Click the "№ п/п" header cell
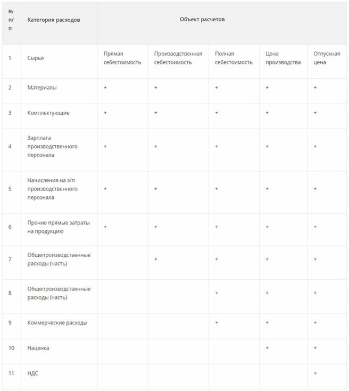 [x=11, y=20]
